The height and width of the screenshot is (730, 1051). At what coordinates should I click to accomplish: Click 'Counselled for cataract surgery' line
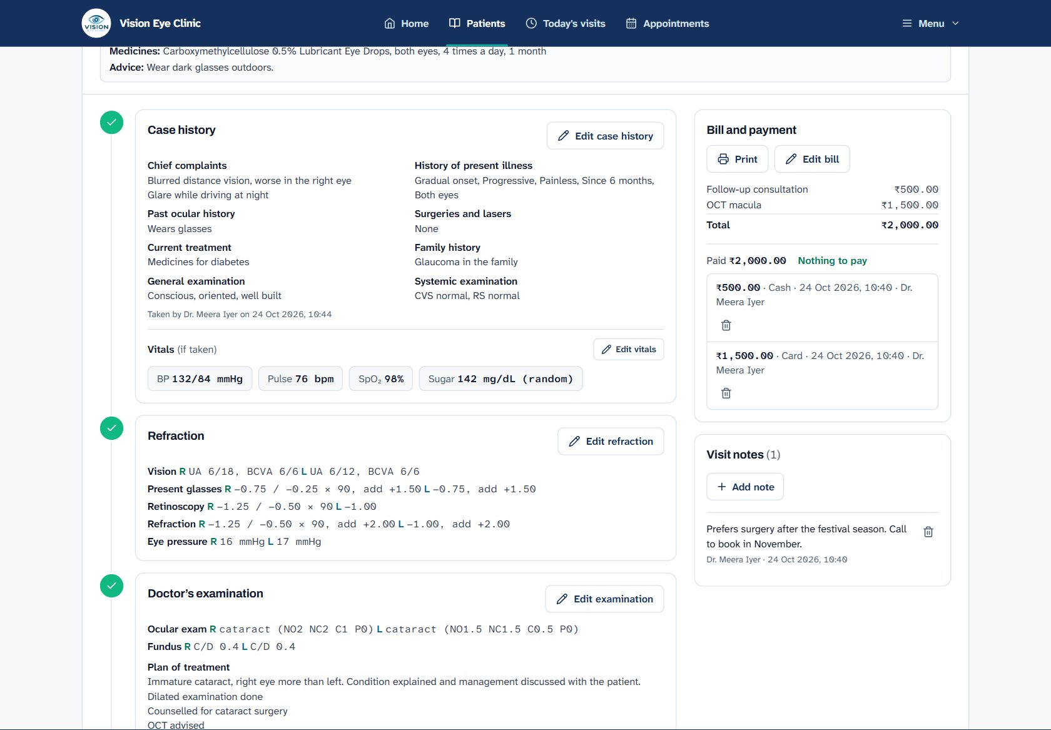pos(218,711)
